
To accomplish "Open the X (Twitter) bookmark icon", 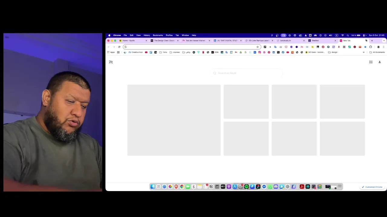I will 278,52.
